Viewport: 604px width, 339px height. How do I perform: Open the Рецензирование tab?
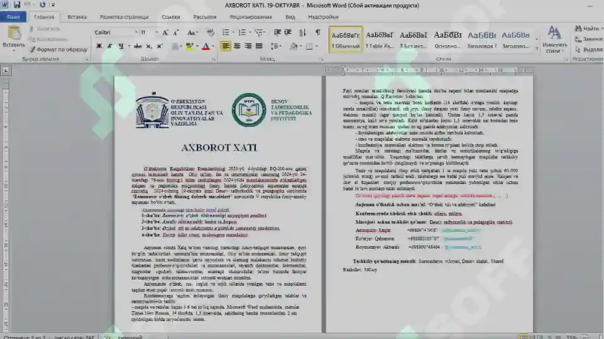pyautogui.click(x=251, y=17)
